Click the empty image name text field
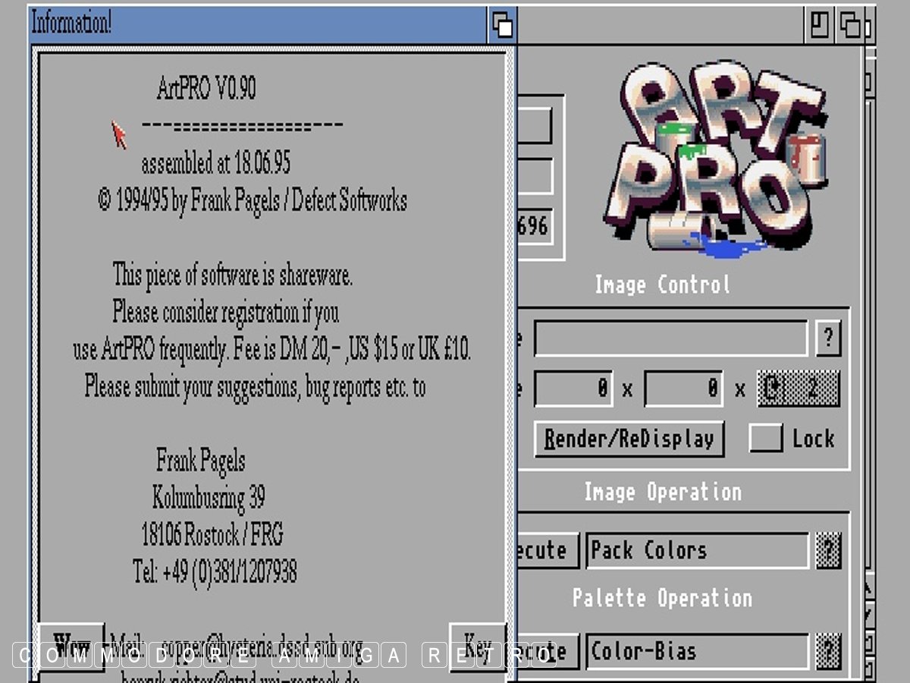Viewport: 910px width, 683px height. (670, 339)
